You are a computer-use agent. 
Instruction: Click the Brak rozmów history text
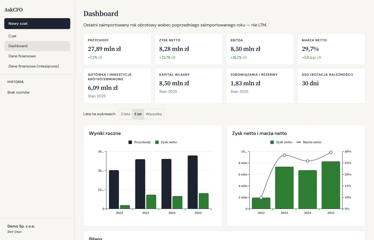(x=18, y=92)
